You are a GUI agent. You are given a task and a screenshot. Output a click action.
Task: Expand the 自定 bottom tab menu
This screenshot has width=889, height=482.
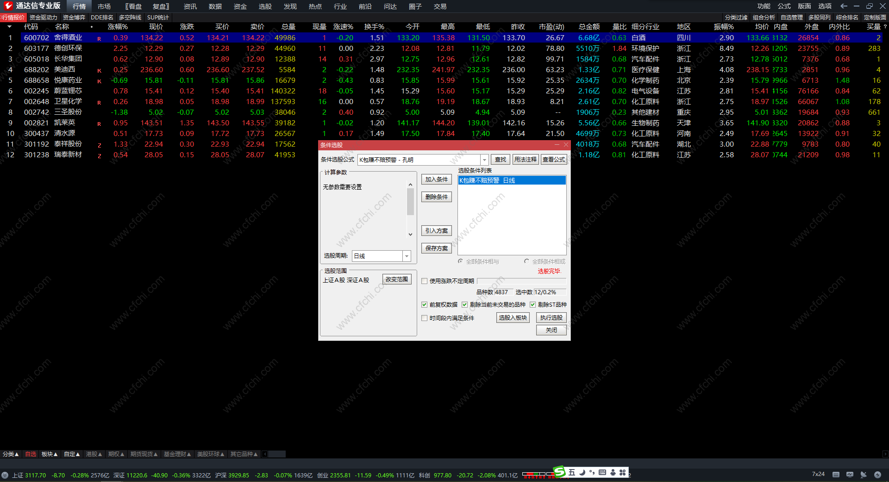point(72,454)
